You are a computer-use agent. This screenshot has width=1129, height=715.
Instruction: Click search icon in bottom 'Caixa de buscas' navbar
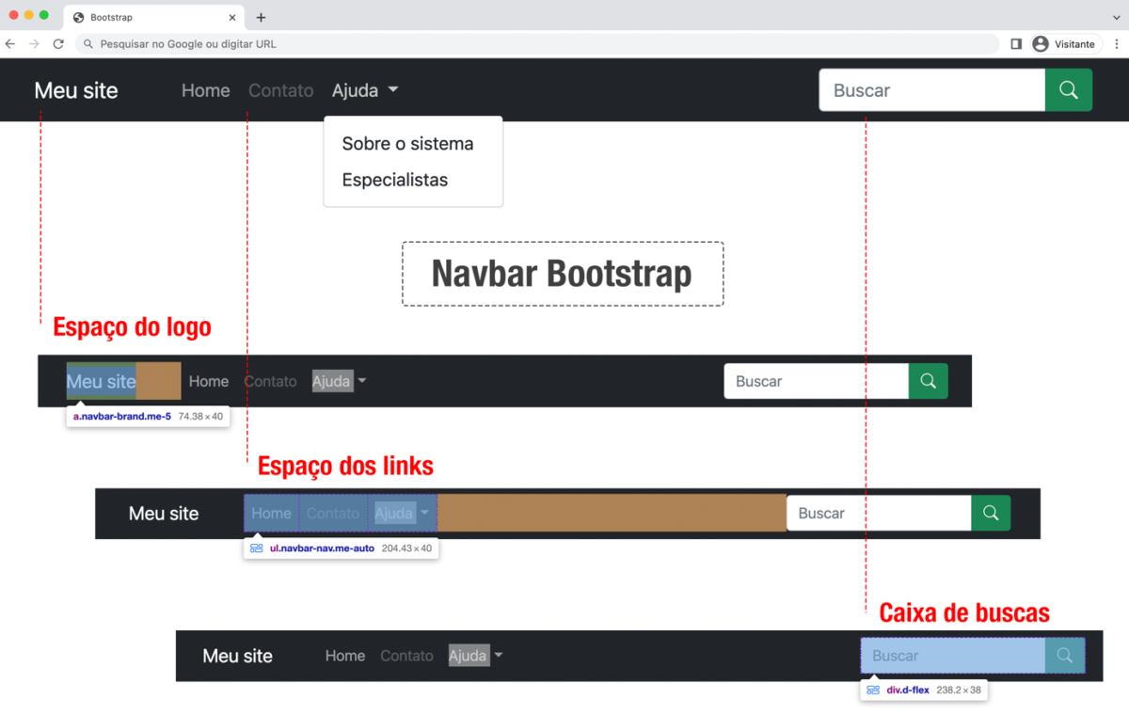[x=1064, y=656]
